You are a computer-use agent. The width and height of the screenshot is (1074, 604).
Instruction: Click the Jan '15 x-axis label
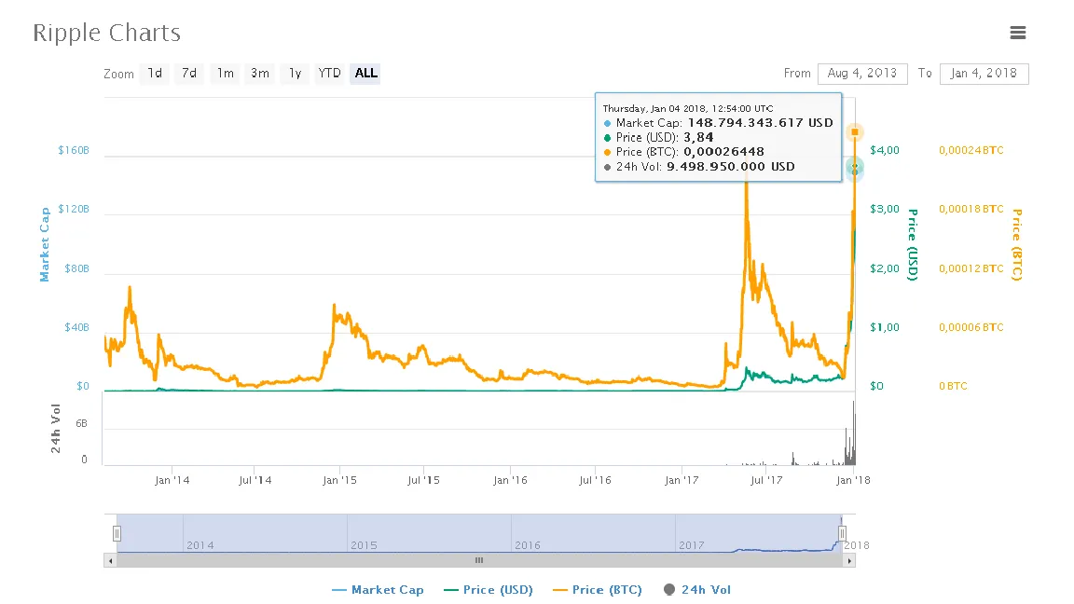point(339,480)
